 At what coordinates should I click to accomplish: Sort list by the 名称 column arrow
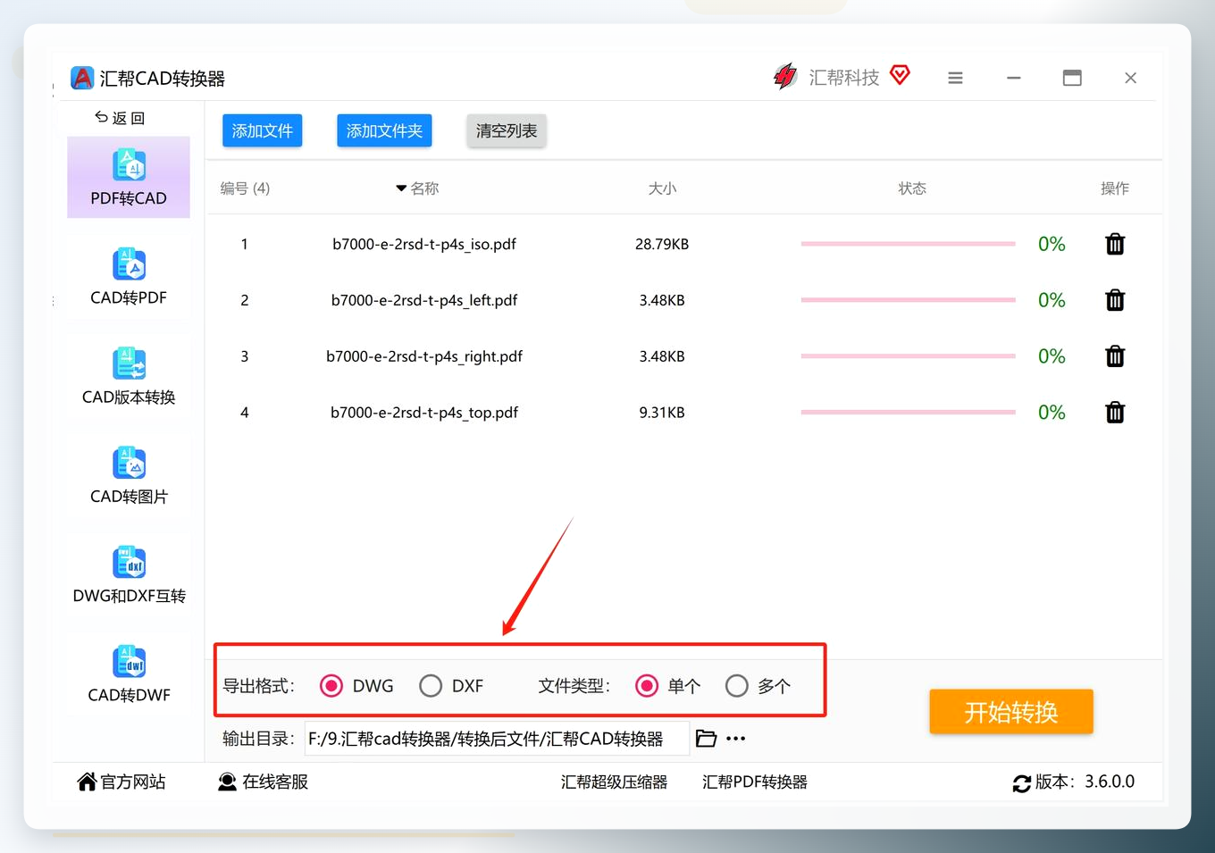click(x=401, y=188)
